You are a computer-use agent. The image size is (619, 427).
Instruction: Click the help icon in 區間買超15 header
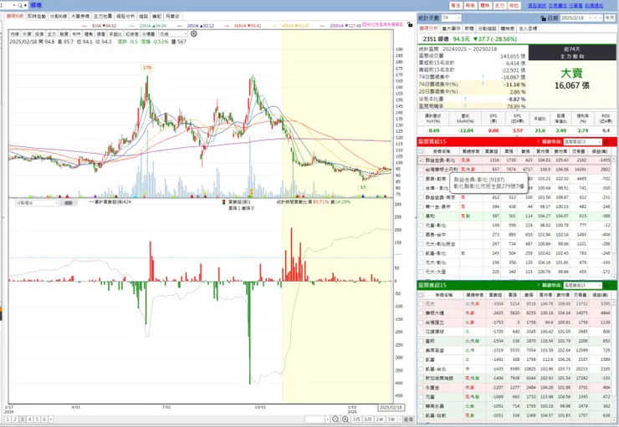(538, 141)
